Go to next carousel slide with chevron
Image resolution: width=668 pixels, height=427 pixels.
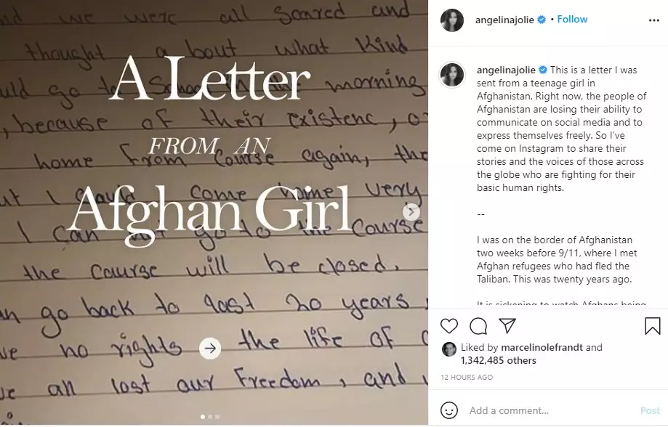coord(411,212)
